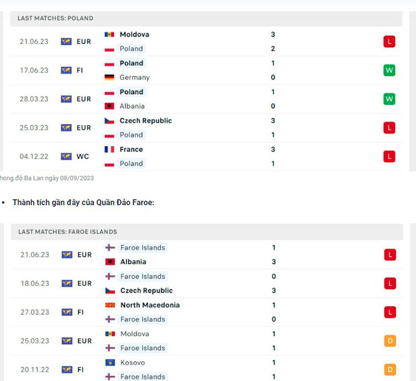The height and width of the screenshot is (381, 416).
Task: Click the green W badge for Poland–Albania
Action: pos(389,99)
